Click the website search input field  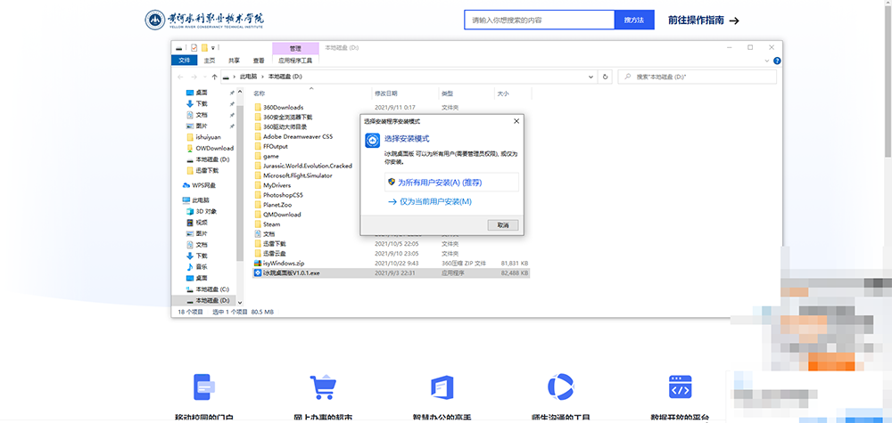(540, 20)
